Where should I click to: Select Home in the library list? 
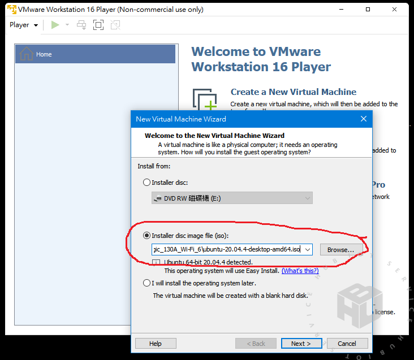[95, 54]
